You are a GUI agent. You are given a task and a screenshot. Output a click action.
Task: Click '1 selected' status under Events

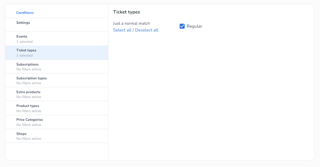(x=24, y=42)
